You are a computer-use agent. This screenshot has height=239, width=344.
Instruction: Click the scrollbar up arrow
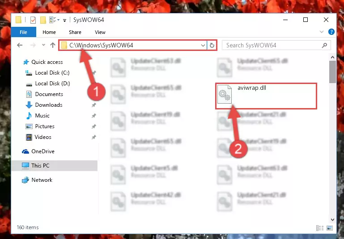point(332,58)
